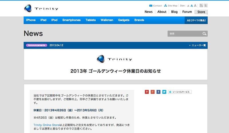
Task: Select the large text size A
Action: point(195,5)
